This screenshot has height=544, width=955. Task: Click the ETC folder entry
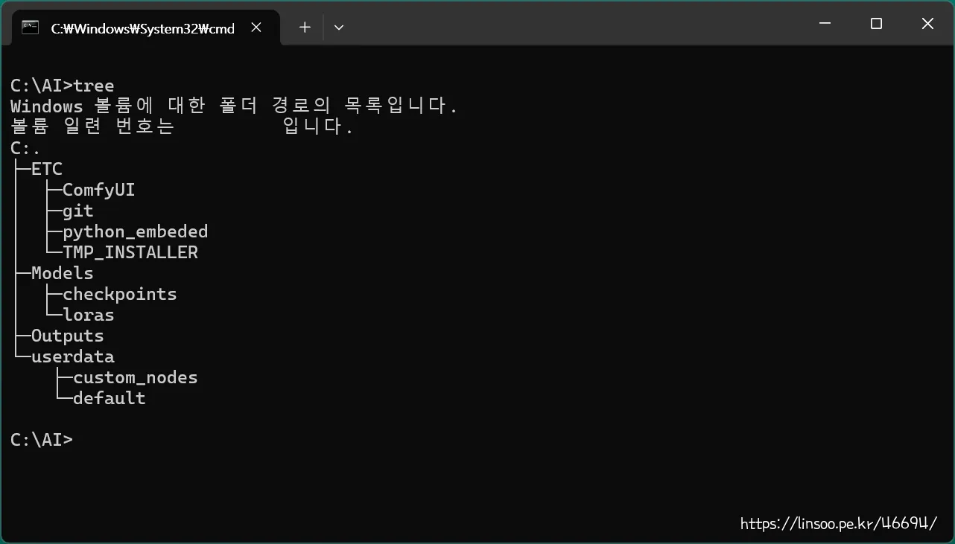click(x=47, y=169)
